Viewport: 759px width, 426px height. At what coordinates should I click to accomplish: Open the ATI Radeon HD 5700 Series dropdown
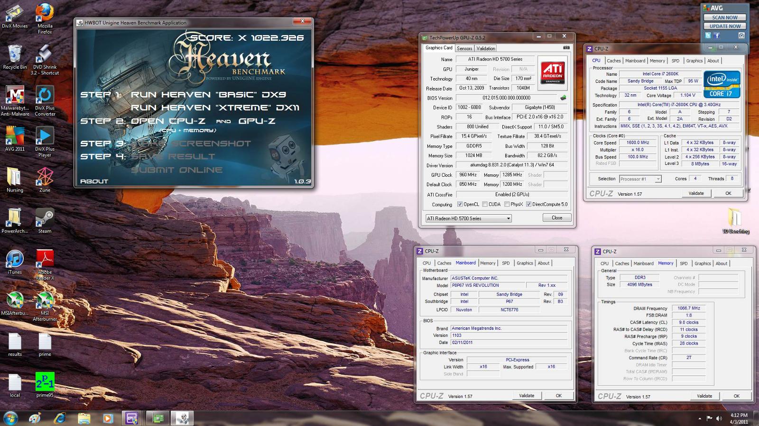pyautogui.click(x=468, y=218)
